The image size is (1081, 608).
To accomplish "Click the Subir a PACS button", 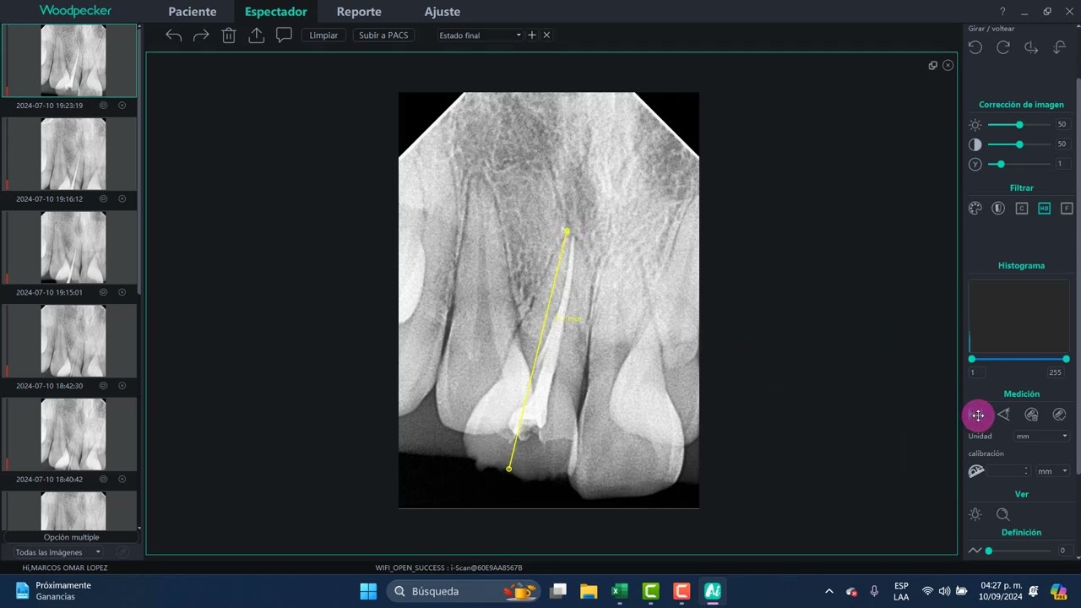I will (383, 35).
